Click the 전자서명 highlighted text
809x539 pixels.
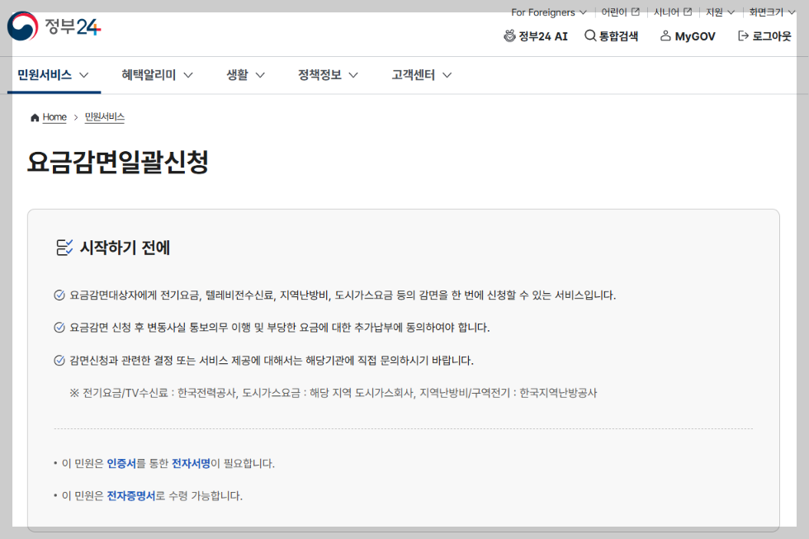[x=191, y=463]
